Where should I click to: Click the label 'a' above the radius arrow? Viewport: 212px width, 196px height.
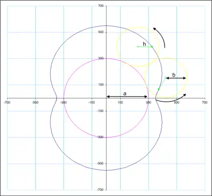(125, 94)
